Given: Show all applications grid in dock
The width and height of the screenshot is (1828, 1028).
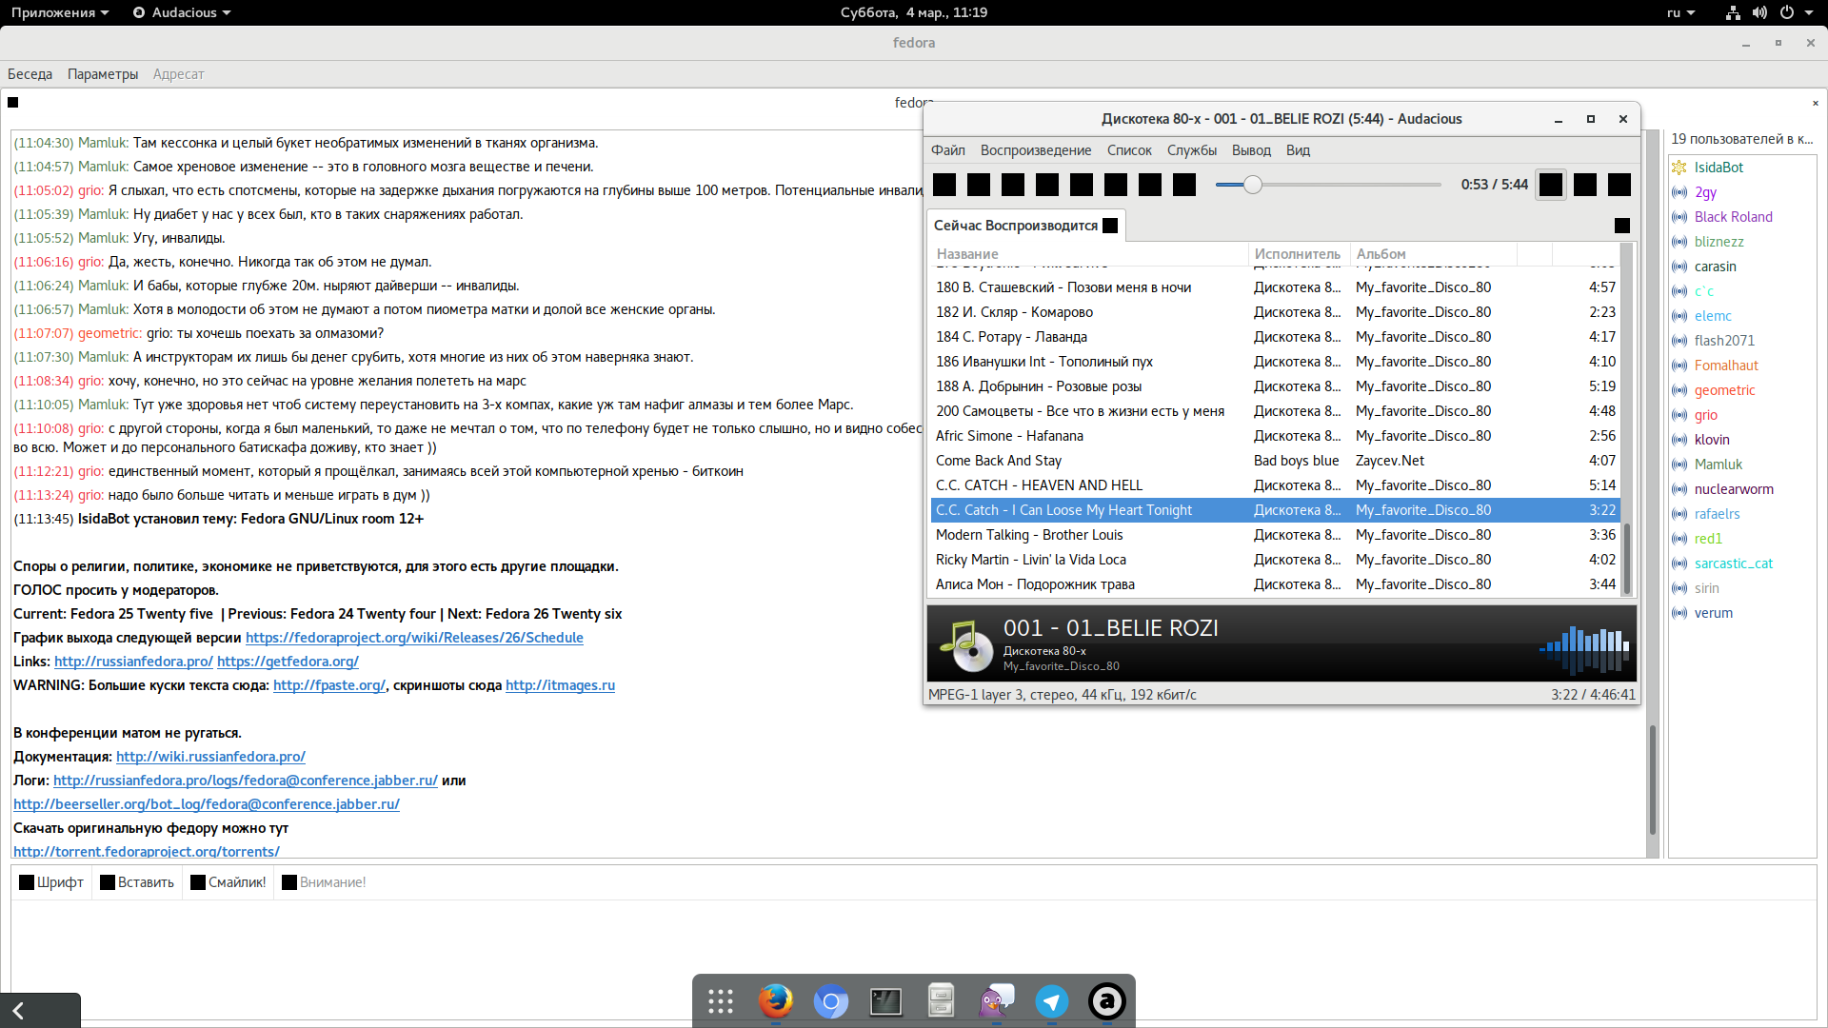Looking at the screenshot, I should pyautogui.click(x=720, y=1001).
